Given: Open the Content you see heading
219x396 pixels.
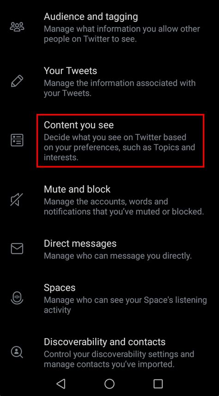Looking at the screenshot, I should [x=79, y=125].
